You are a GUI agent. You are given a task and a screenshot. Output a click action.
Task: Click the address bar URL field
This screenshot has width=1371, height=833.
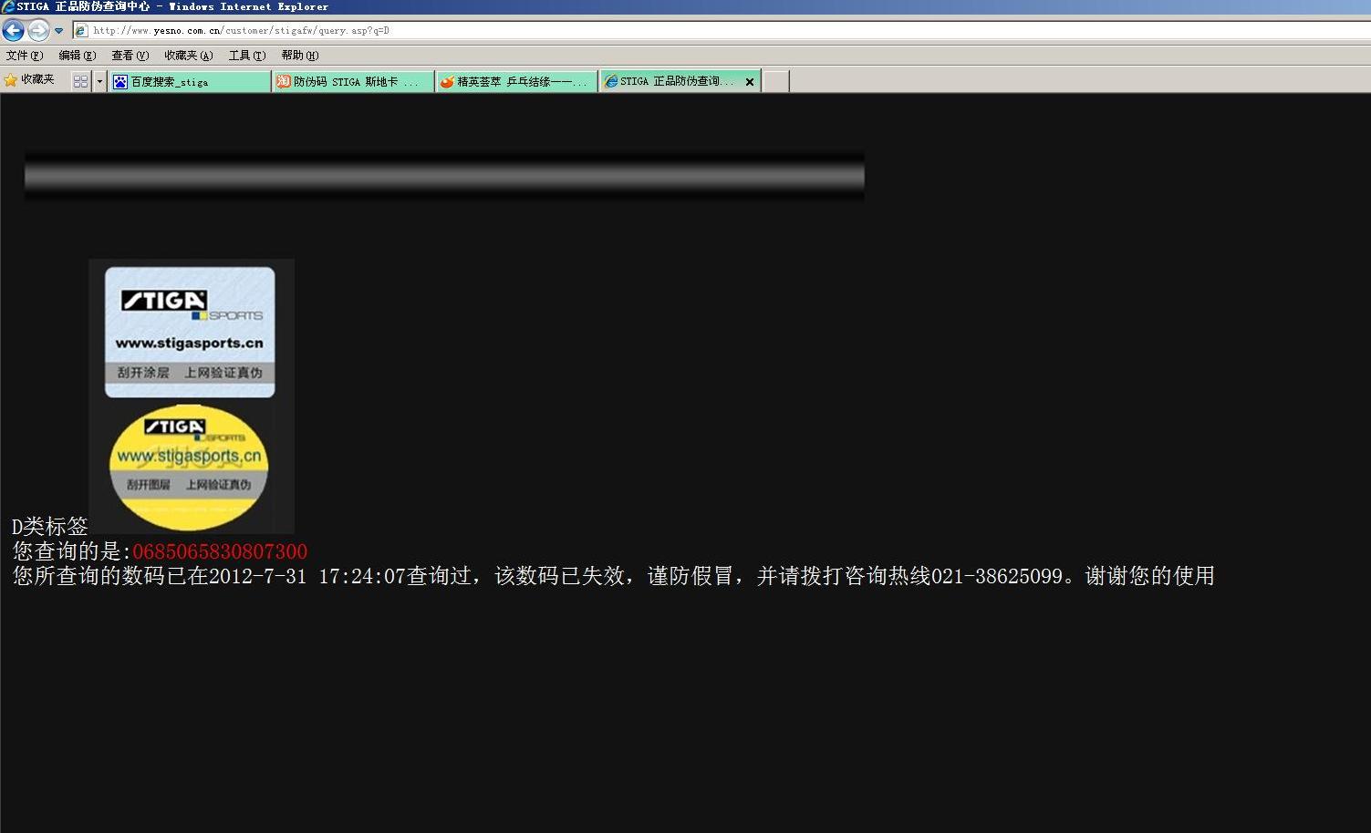click(x=639, y=31)
